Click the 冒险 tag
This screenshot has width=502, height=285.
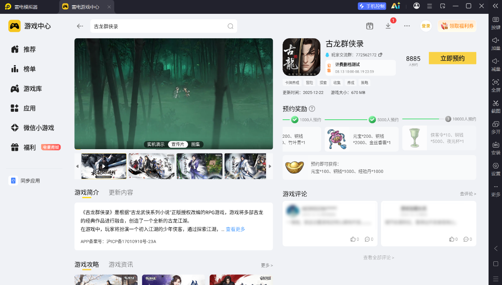click(x=310, y=83)
